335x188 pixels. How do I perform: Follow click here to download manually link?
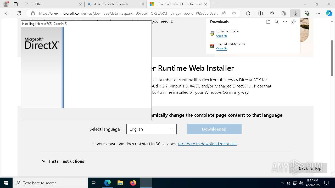207,144
